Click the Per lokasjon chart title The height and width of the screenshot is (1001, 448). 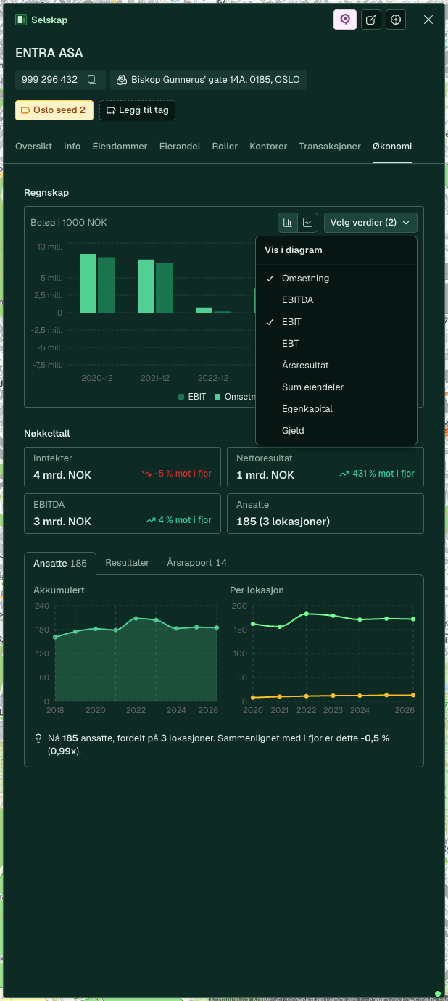coord(257,590)
